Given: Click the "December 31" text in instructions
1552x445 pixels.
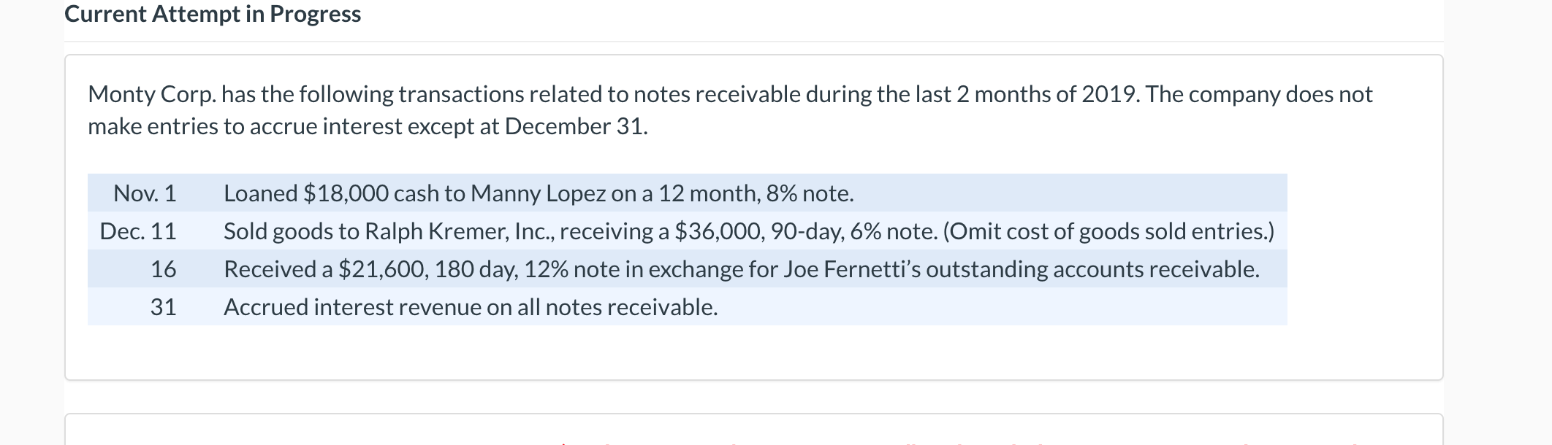Looking at the screenshot, I should (574, 126).
